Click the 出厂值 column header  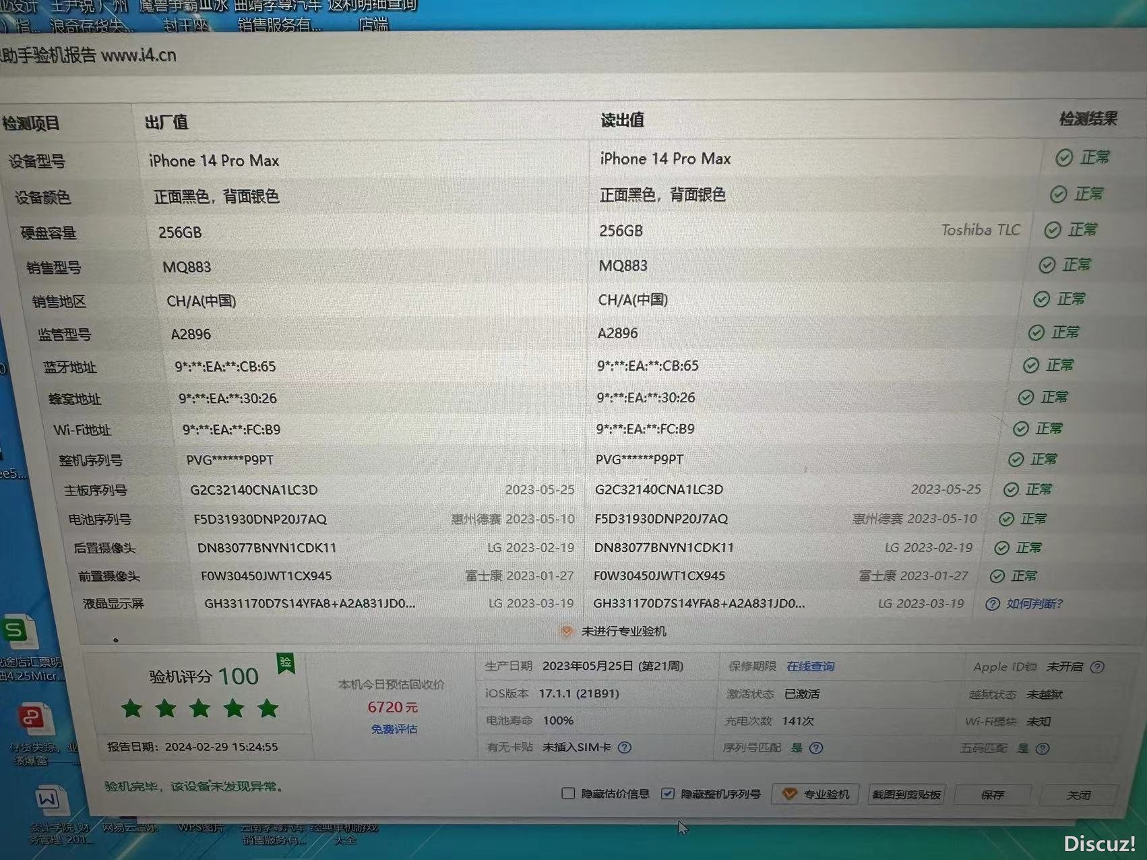point(166,122)
